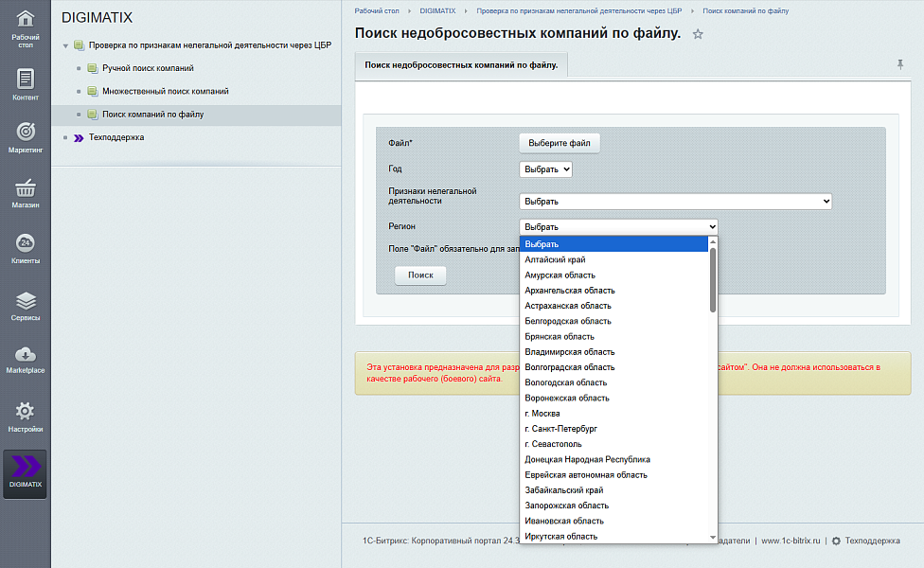Collapse the Проверка по признакам tree node

click(65, 45)
